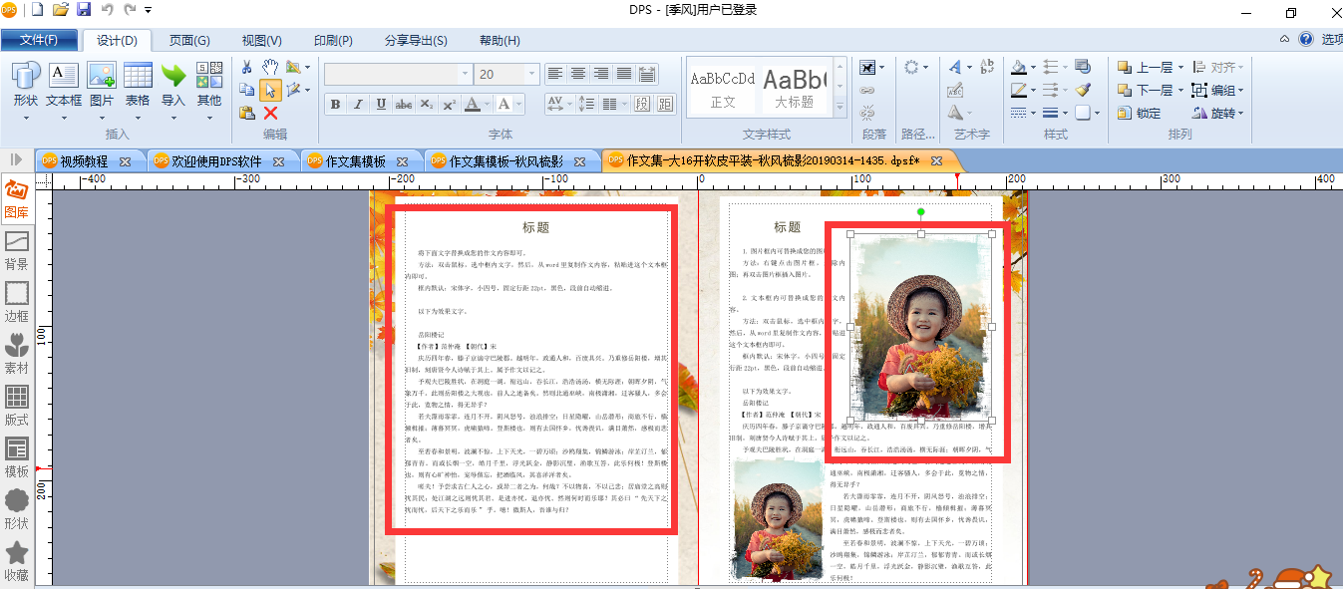1343x589 pixels.
Task: Toggle italic text formatting
Action: (358, 105)
